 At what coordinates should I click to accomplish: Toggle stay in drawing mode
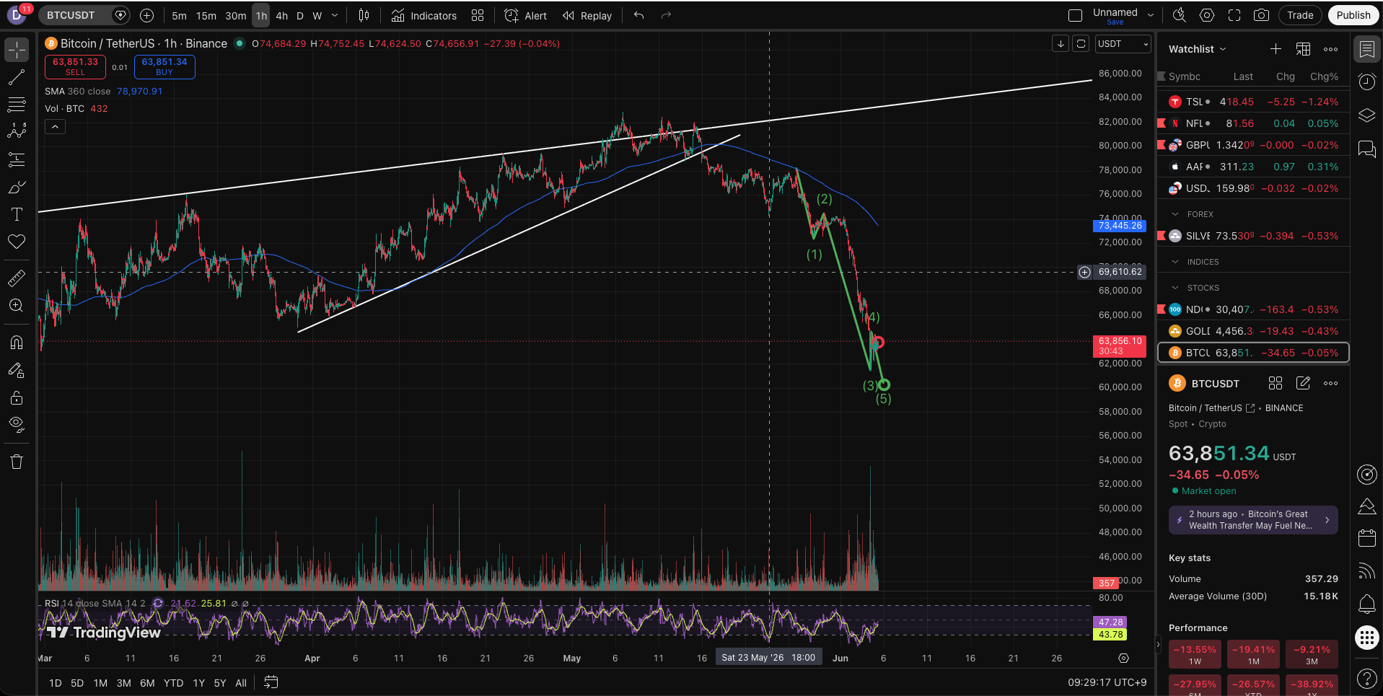[17, 370]
